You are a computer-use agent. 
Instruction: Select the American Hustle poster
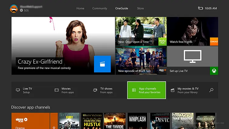(x=92, y=121)
